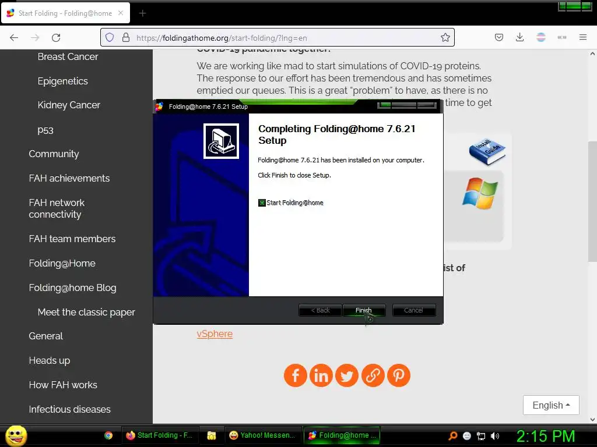Open the file manager taskbar icon

pos(211,435)
